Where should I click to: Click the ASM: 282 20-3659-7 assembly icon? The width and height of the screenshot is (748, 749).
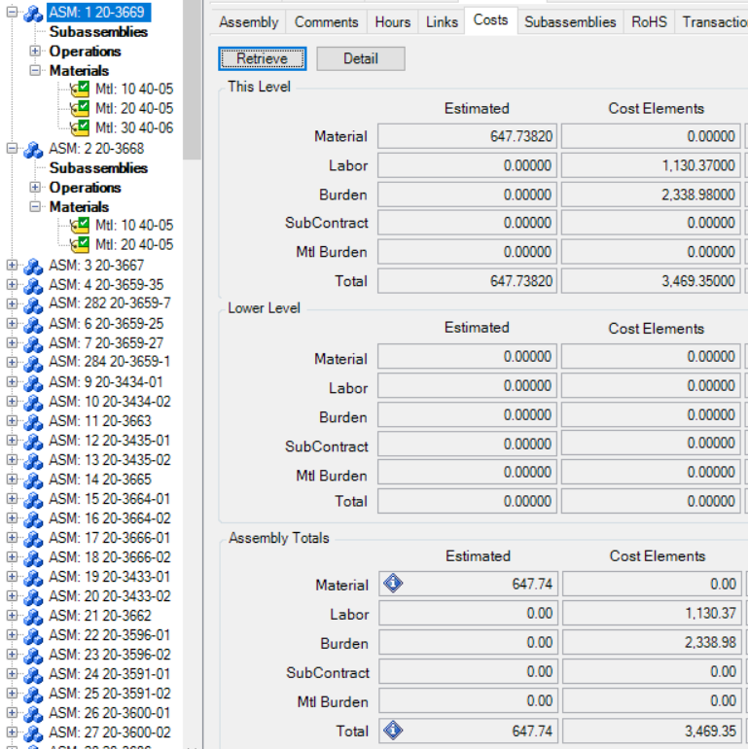(x=33, y=304)
